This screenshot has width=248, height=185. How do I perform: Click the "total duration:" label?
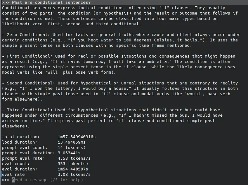pyautogui.click(x=21, y=137)
